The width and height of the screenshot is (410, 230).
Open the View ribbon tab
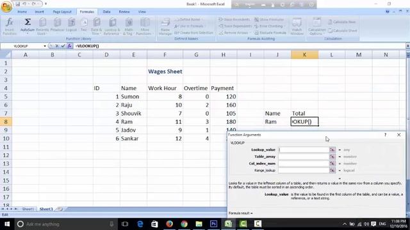[142, 11]
